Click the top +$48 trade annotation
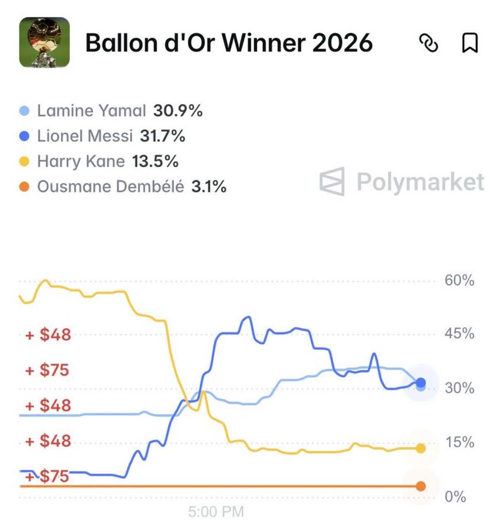491x524 pixels. 48,334
